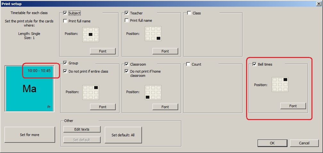Viewport: 323px width, 153px height.
Task: Cancel the Print setup dialog
Action: pos(304,143)
